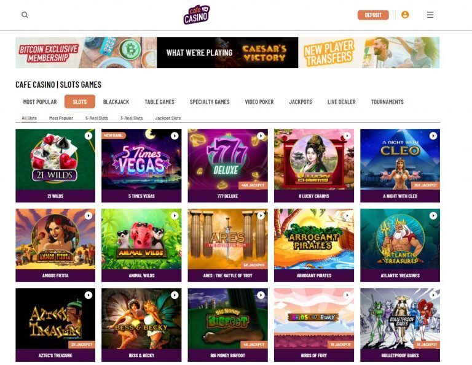
Task: Open the 777 Deluxe game thumbnail
Action: pyautogui.click(x=227, y=159)
